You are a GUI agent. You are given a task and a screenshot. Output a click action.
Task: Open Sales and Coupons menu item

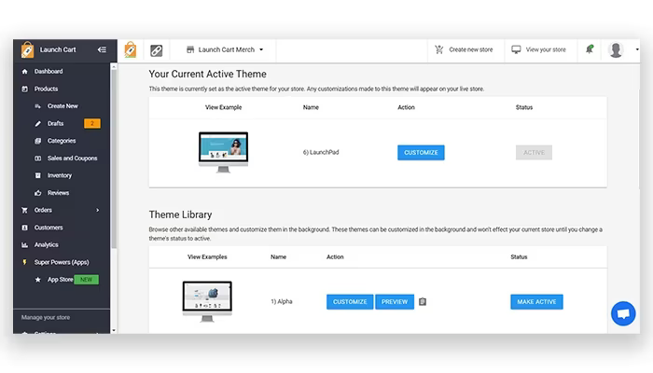[x=72, y=159]
